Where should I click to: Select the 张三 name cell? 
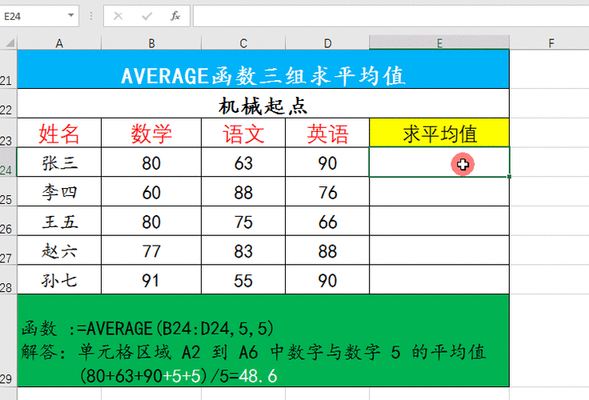pyautogui.click(x=59, y=162)
